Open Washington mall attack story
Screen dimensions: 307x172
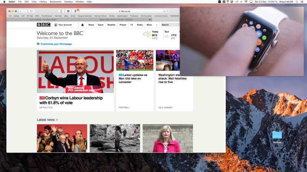tap(172, 79)
